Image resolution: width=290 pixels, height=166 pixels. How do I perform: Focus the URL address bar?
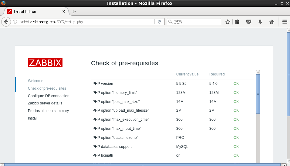pyautogui.click(x=86, y=22)
